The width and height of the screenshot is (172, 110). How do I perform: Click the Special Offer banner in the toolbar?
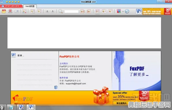click(x=153, y=11)
